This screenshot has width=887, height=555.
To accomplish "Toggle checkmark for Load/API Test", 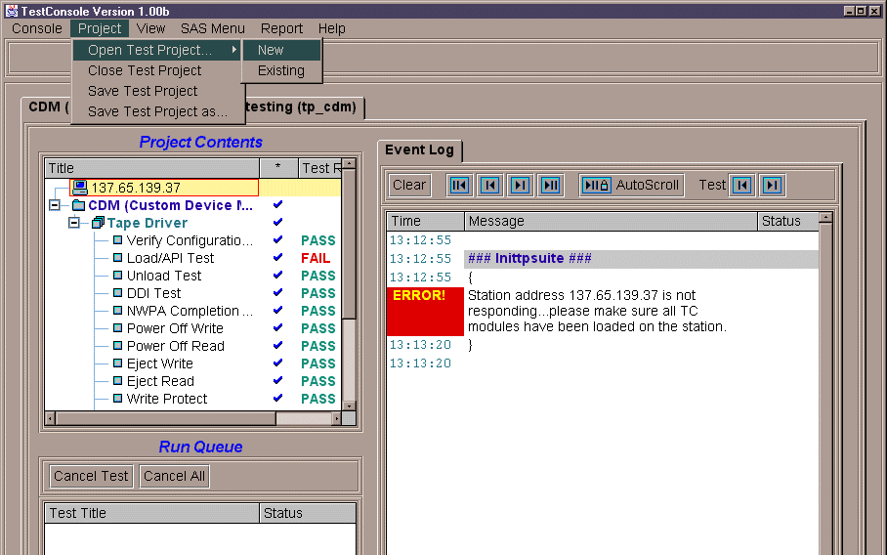I will click(277, 257).
